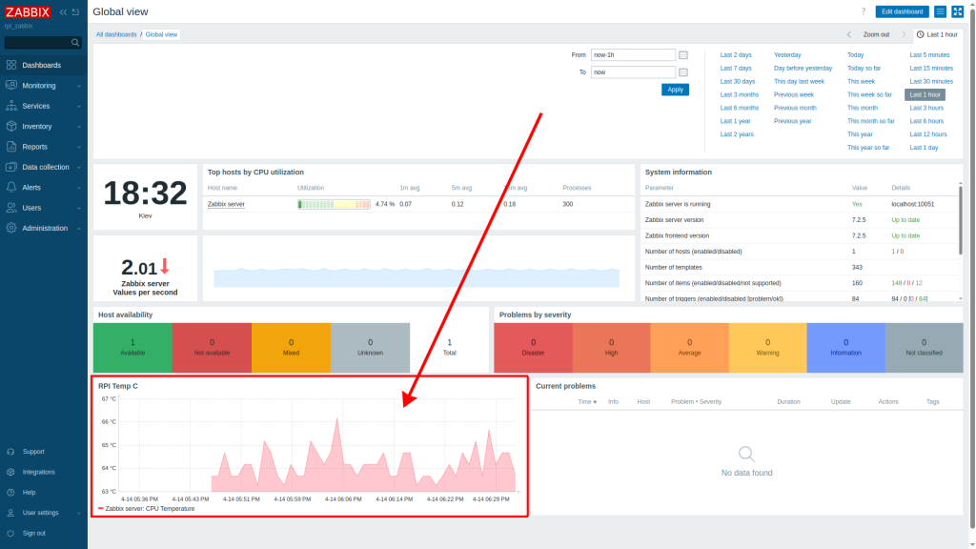Click the Zoom out button
The width and height of the screenshot is (976, 549).
tap(877, 35)
